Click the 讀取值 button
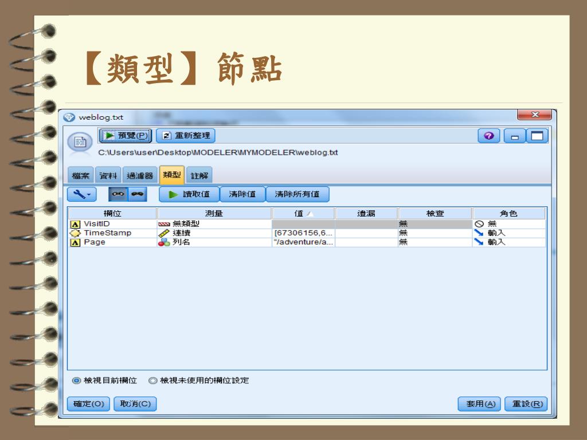This screenshot has width=587, height=440. pyautogui.click(x=189, y=194)
